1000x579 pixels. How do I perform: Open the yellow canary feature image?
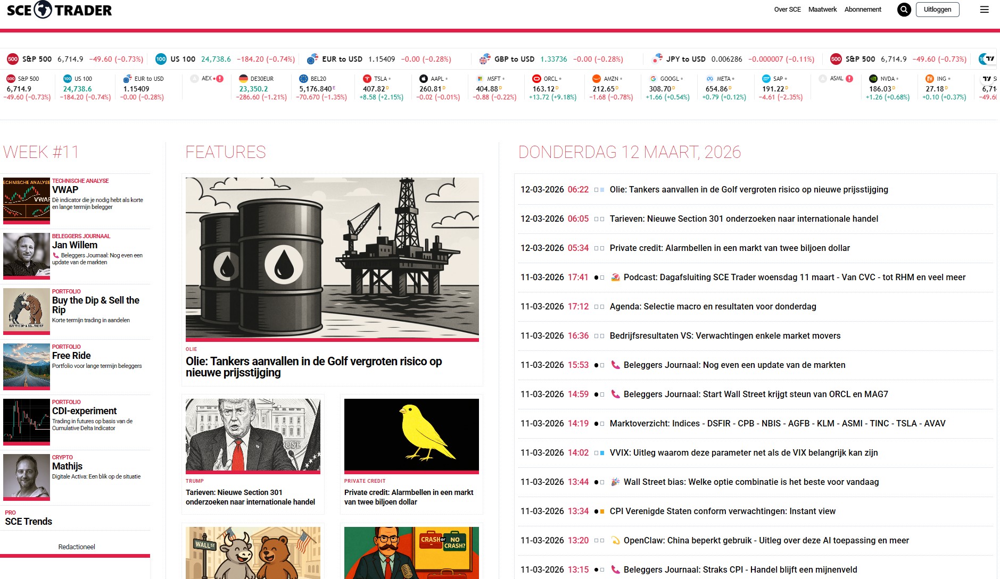(411, 436)
